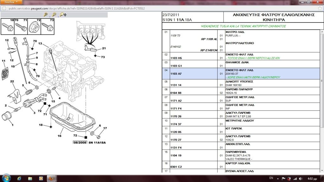Select bolt 73 thumbnail in parts strip
The width and height of the screenshot is (324, 182).
48,27
